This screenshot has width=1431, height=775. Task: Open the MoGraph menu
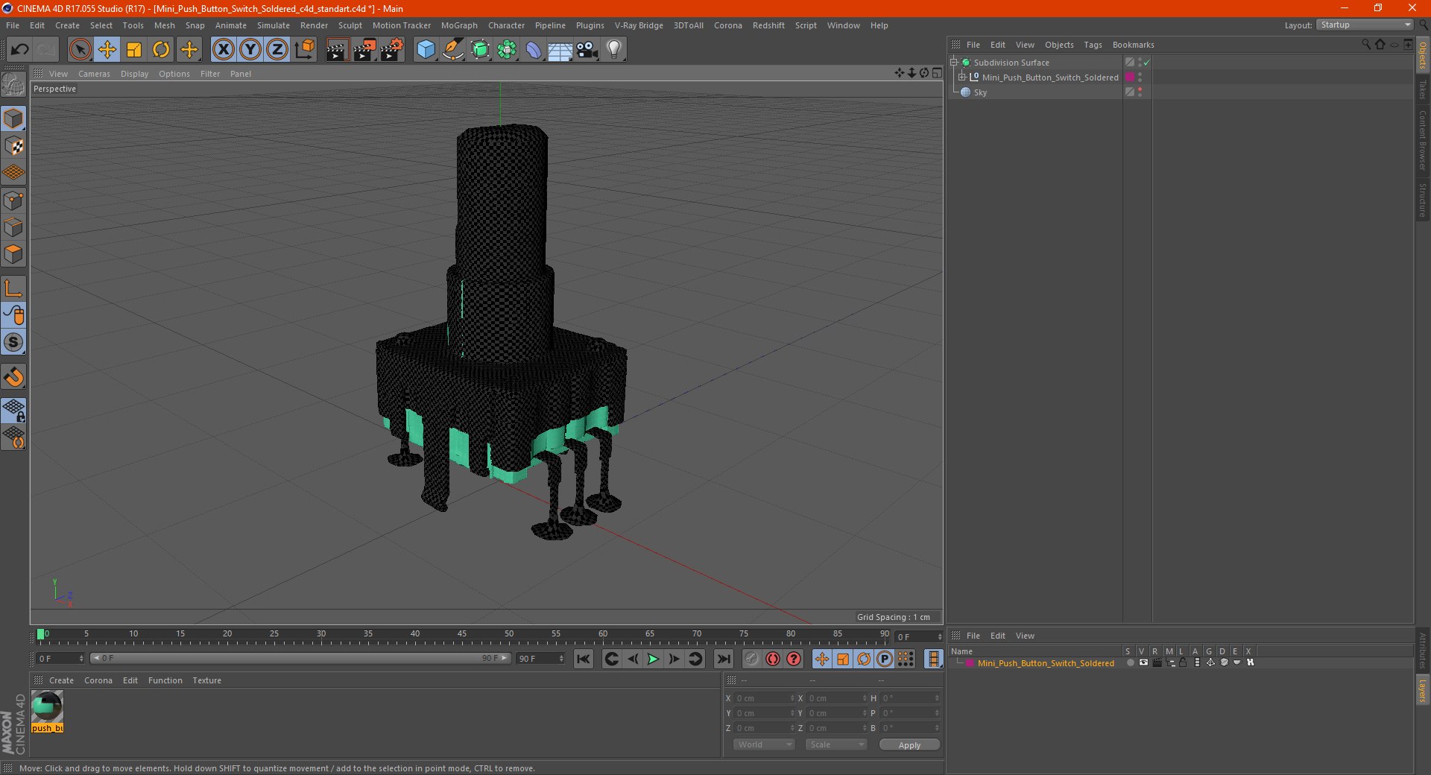pyautogui.click(x=459, y=25)
